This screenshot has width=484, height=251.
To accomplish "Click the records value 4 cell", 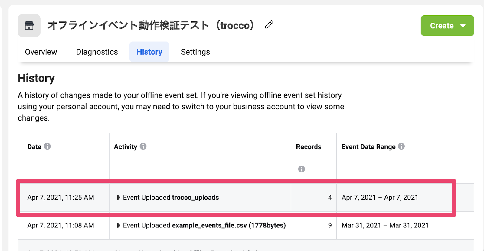I will click(314, 198).
